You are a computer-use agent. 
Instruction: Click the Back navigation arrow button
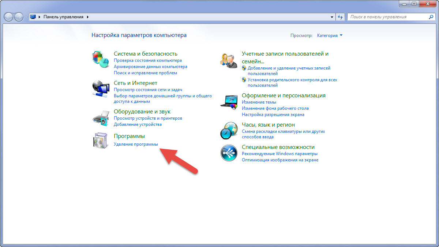9,17
